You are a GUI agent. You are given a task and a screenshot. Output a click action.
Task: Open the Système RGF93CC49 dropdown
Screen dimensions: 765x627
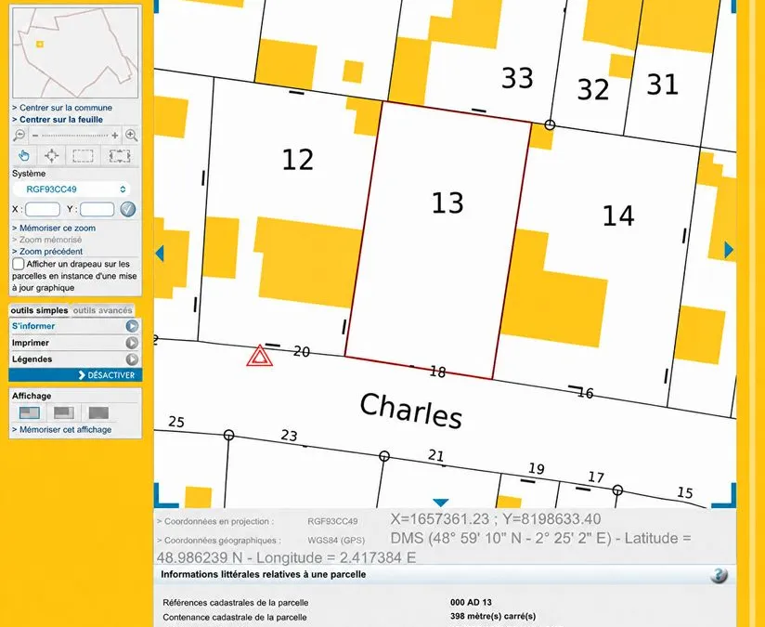(x=71, y=189)
